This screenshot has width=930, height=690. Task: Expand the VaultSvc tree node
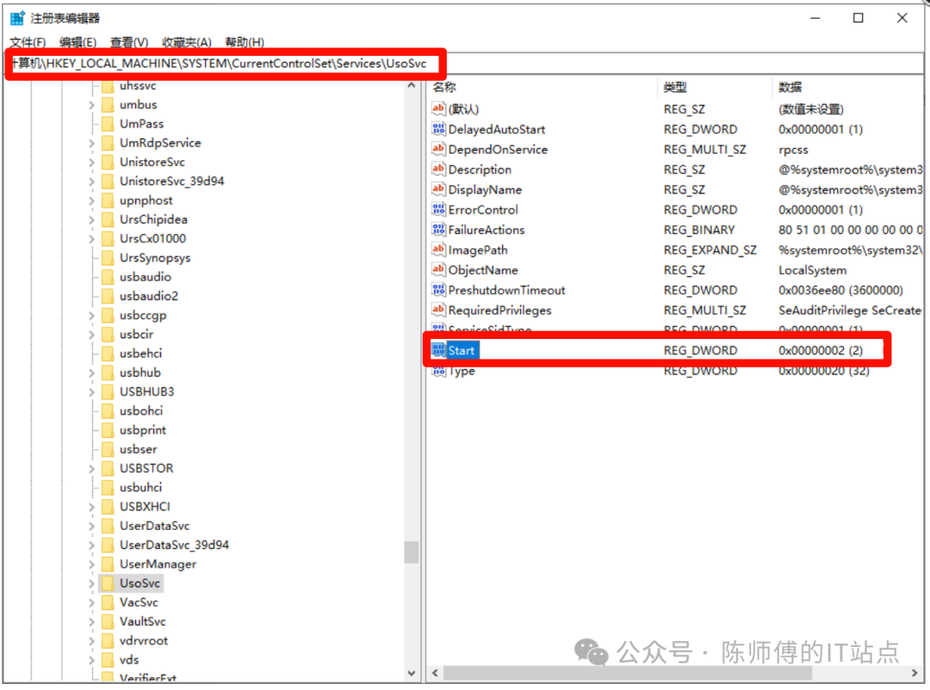coord(91,622)
